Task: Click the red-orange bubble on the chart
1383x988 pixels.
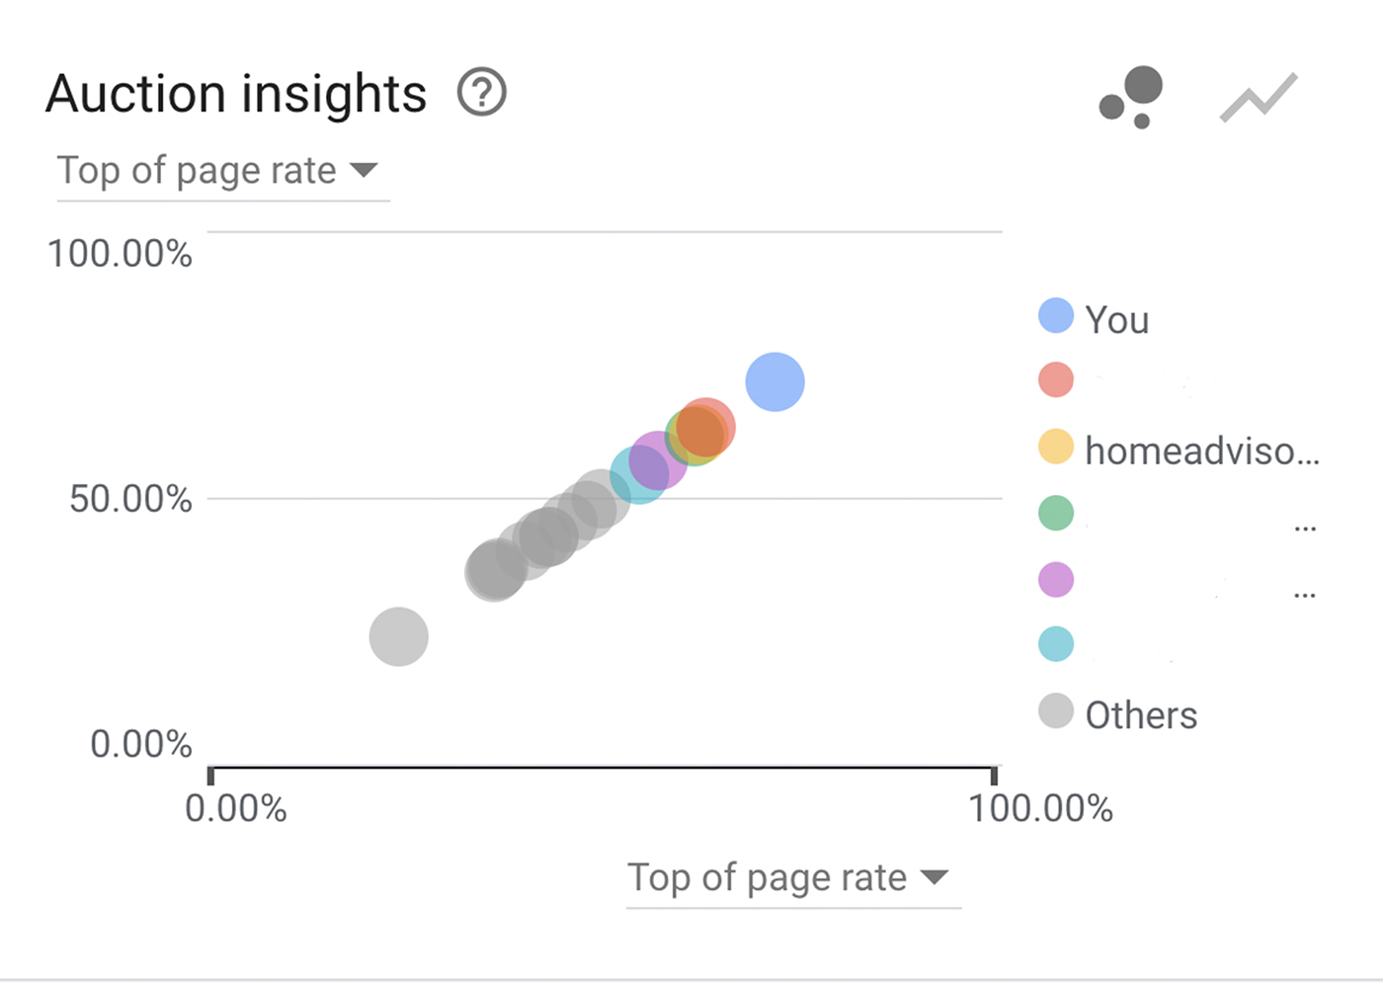Action: pos(705,427)
